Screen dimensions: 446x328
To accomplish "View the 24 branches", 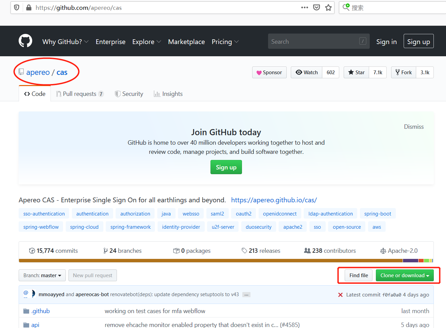I will [122, 251].
